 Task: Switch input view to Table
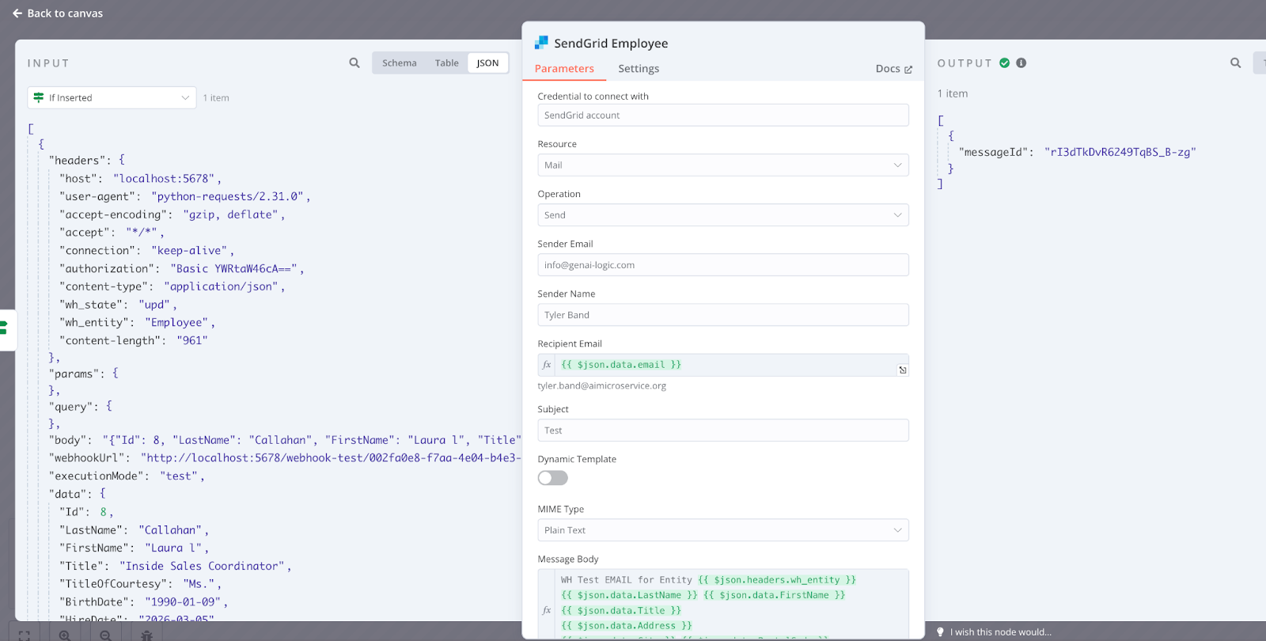(446, 63)
